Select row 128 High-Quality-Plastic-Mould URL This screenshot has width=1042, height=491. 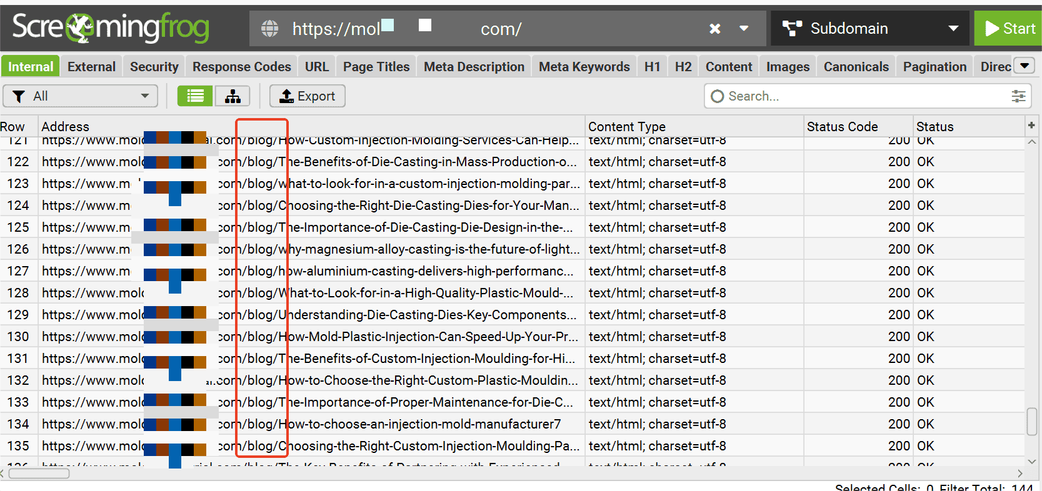[x=311, y=293]
